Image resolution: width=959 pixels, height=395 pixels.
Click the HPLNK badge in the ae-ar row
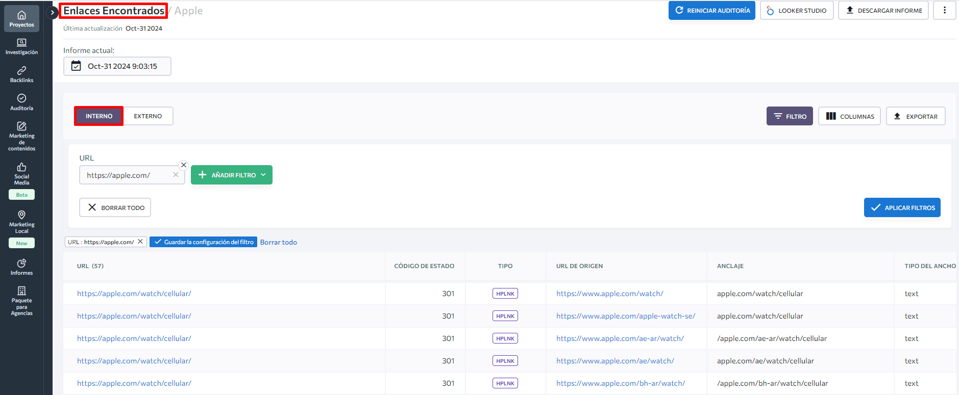click(505, 338)
